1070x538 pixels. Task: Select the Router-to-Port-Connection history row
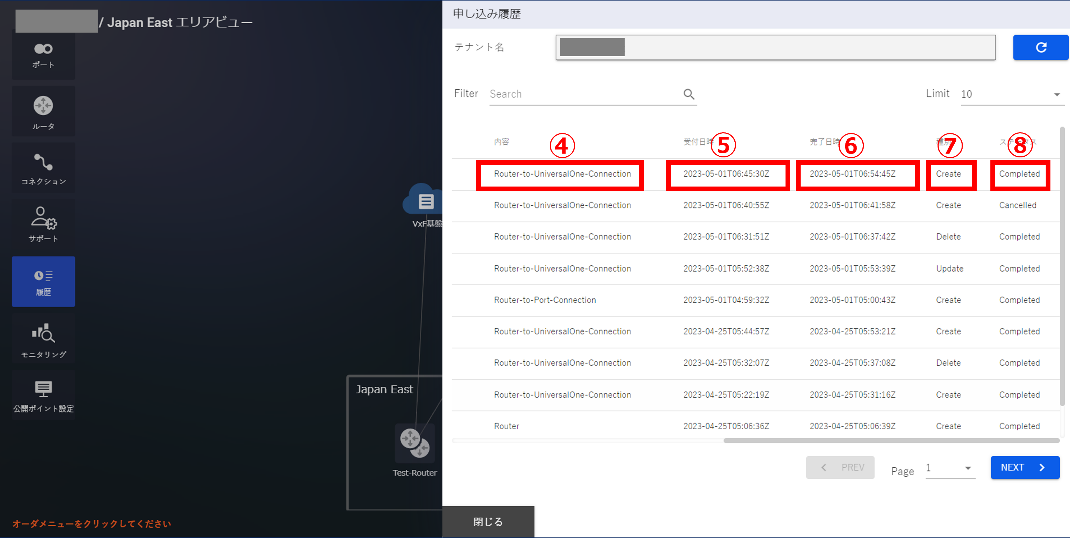pyautogui.click(x=545, y=300)
